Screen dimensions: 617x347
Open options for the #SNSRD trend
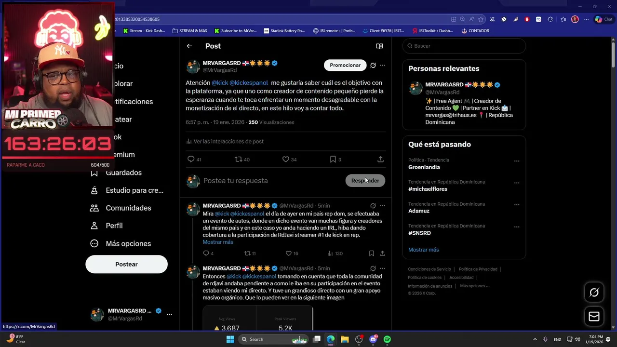[x=517, y=227]
